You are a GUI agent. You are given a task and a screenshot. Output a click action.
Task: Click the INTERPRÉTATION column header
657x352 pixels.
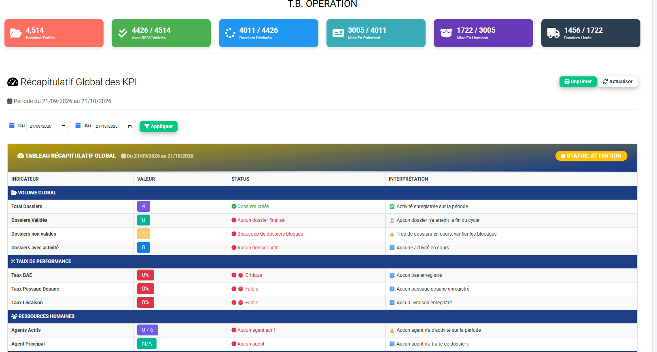point(408,179)
